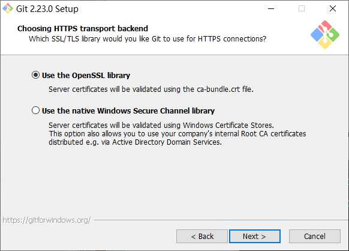Click the disabled maximize window icon
Screen dimensions: 349x251
click(x=302, y=8)
